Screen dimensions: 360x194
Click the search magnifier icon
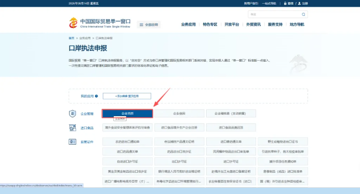[303, 14]
